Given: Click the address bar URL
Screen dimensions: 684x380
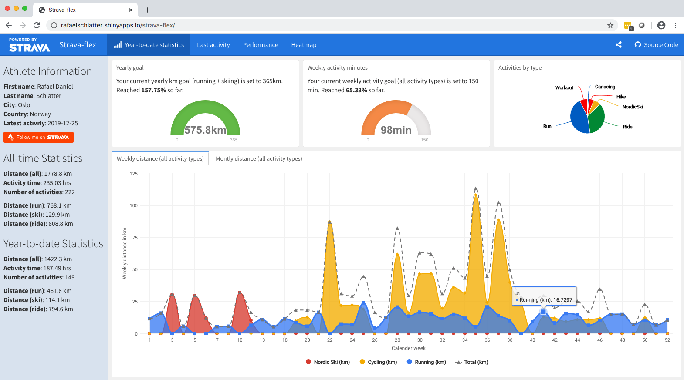Looking at the screenshot, I should point(118,25).
